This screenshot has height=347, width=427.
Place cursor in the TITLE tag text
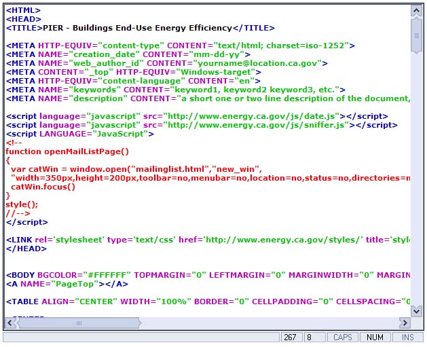[136, 29]
